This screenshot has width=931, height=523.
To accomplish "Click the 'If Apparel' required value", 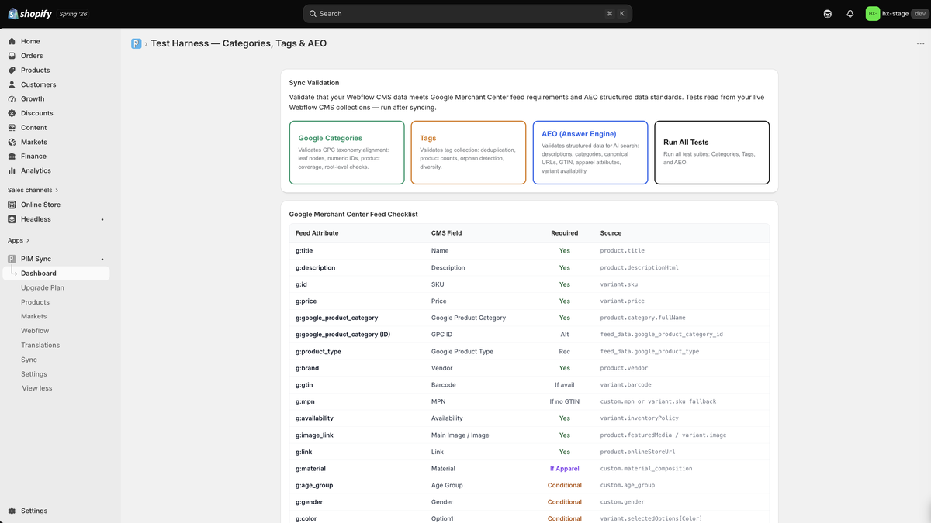I will click(x=565, y=469).
